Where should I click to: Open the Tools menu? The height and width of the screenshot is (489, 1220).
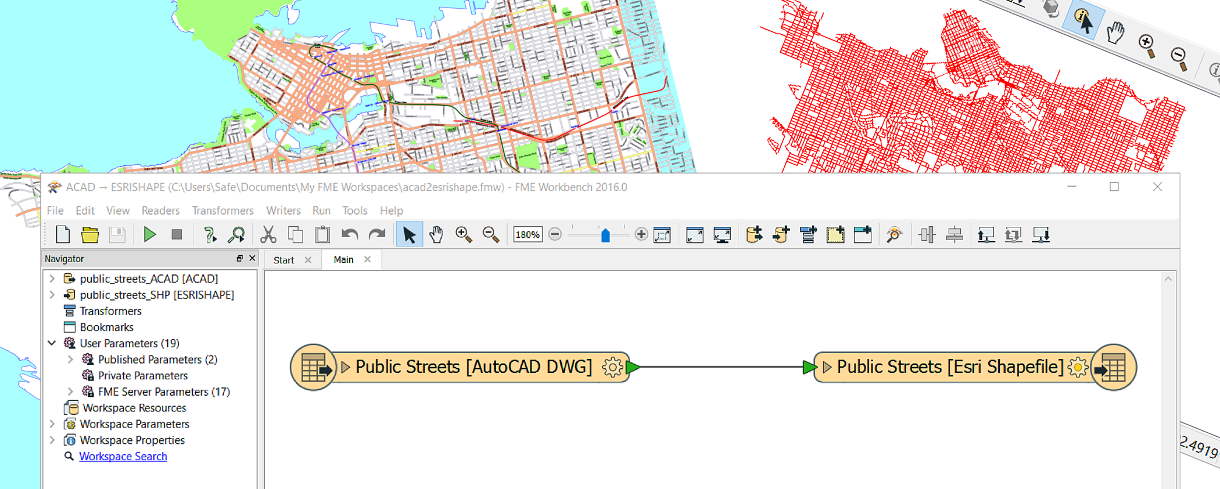point(354,211)
